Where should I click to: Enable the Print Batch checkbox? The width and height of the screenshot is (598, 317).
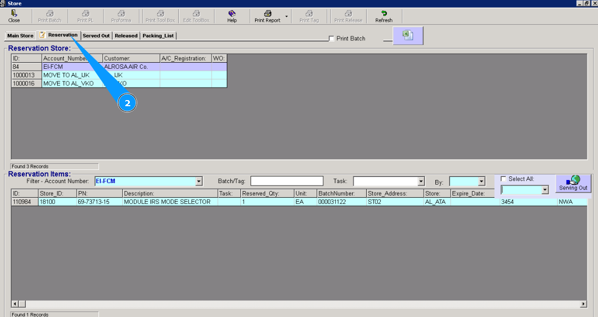point(331,38)
